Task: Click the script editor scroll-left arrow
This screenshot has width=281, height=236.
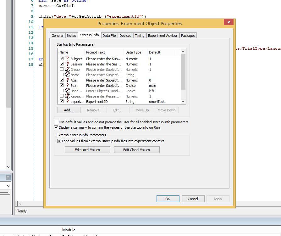Action: coord(20,204)
